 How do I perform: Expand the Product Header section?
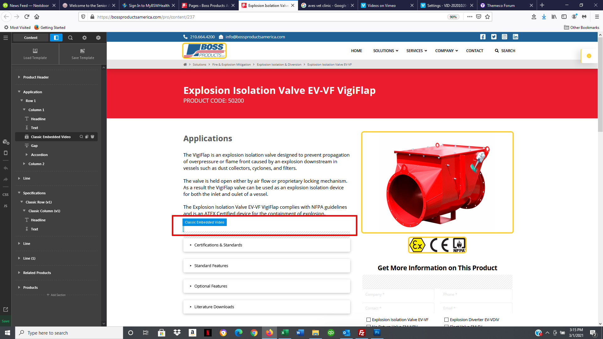19,77
